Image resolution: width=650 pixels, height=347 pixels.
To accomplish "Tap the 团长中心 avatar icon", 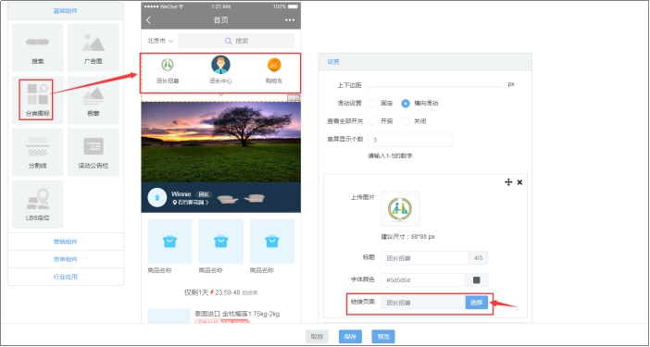I will point(220,65).
